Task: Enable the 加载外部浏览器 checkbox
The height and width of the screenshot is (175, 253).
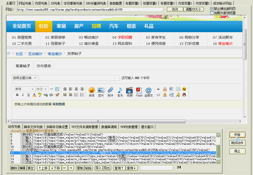Action: pyautogui.click(x=212, y=13)
